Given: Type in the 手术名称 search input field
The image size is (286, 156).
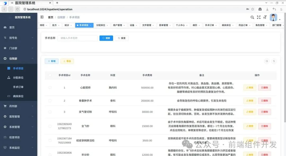Looking at the screenshot, I should pyautogui.click(x=77, y=38).
